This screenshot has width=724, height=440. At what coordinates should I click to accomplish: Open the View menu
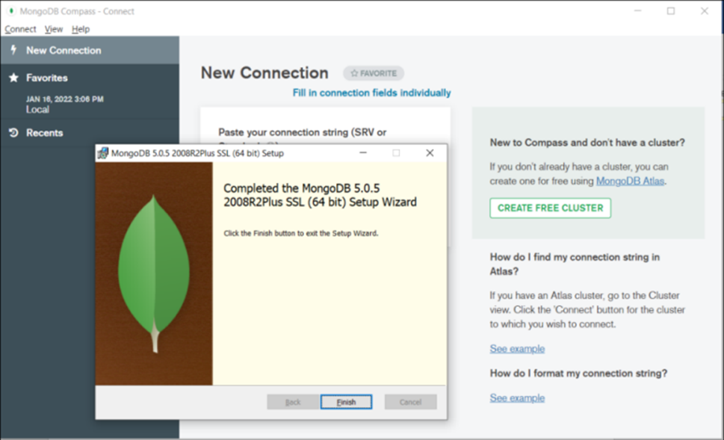[x=54, y=29]
